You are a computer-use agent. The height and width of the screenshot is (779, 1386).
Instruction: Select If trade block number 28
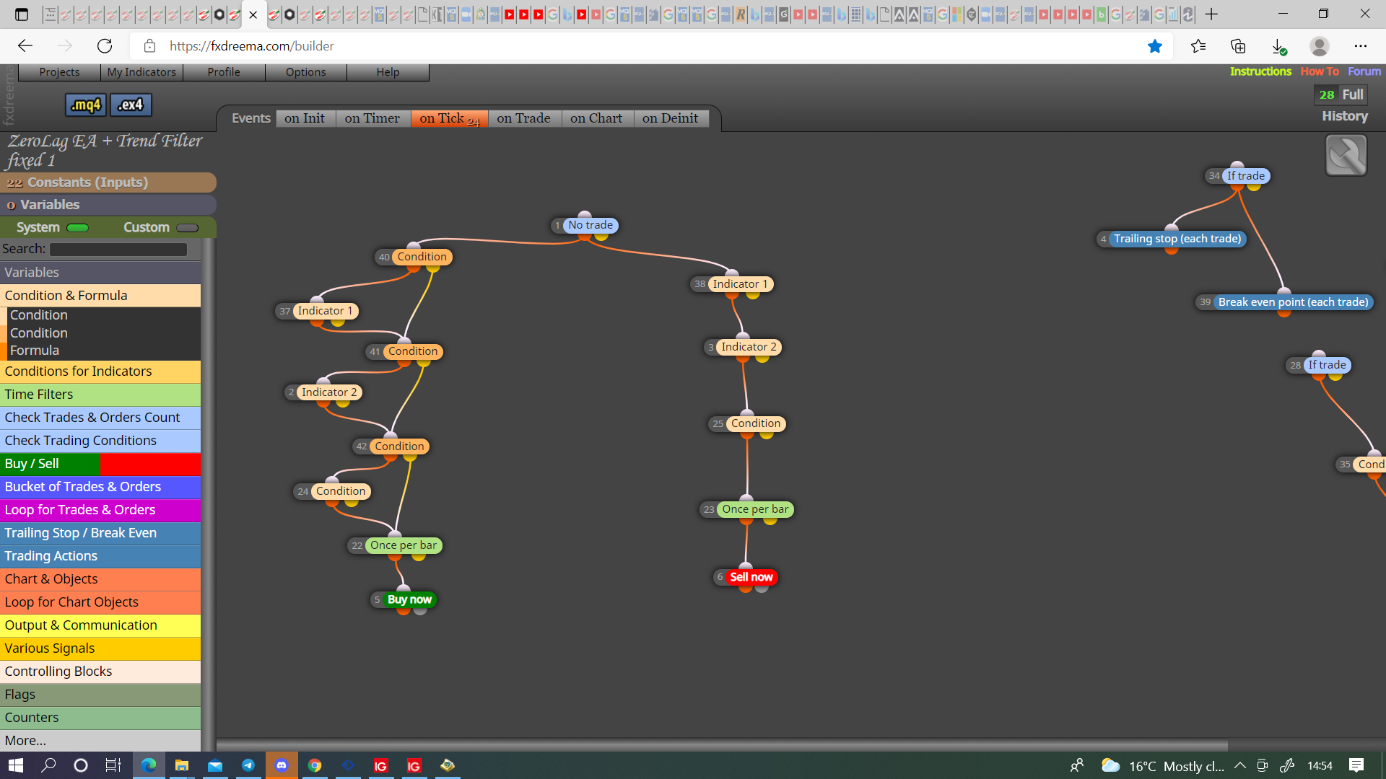[1327, 365]
